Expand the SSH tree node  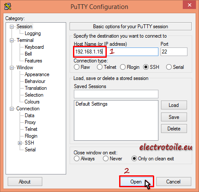tap(20, 143)
